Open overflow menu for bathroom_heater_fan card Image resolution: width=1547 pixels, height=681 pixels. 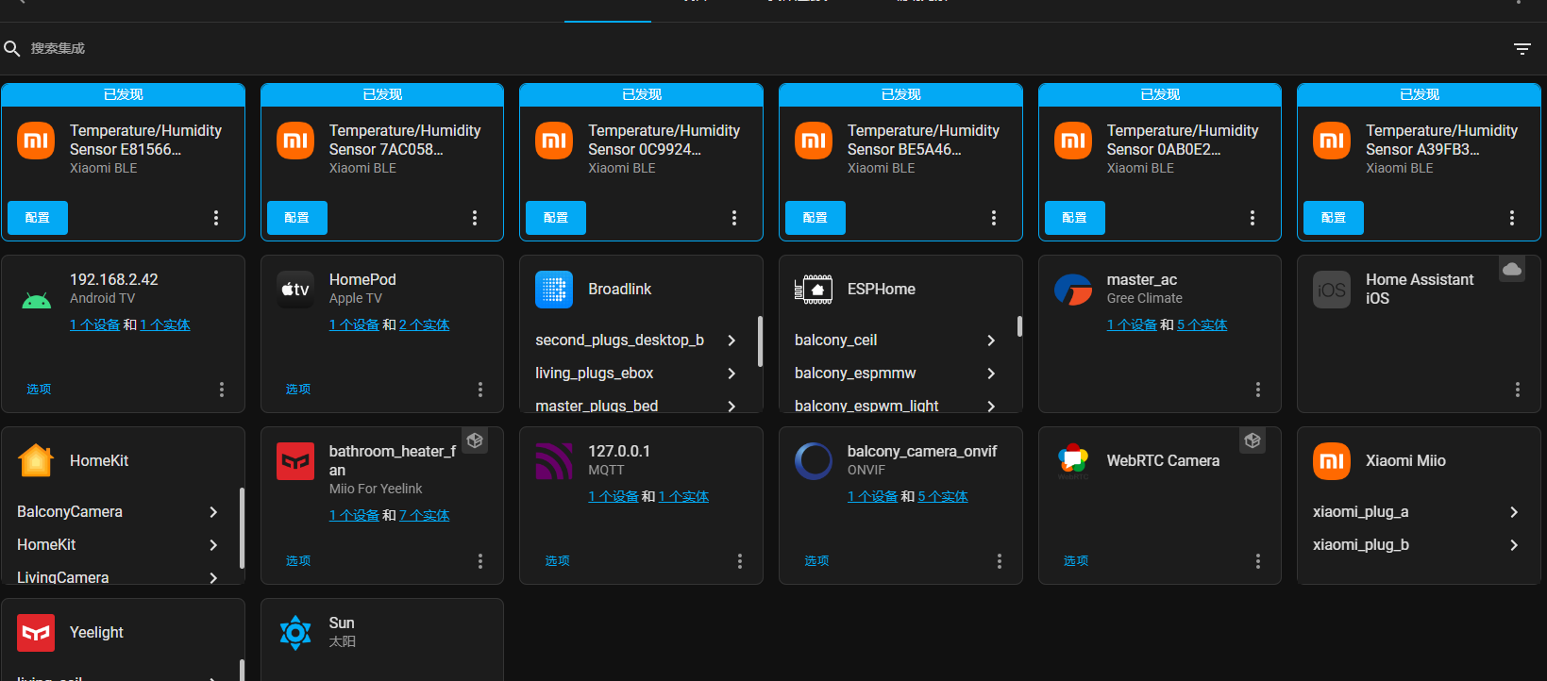[480, 561]
